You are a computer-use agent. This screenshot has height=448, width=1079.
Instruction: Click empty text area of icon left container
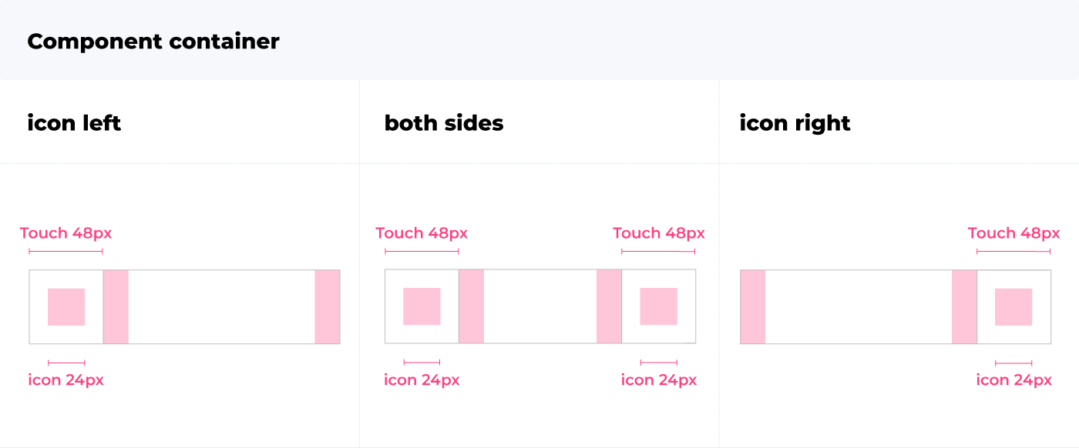click(221, 306)
